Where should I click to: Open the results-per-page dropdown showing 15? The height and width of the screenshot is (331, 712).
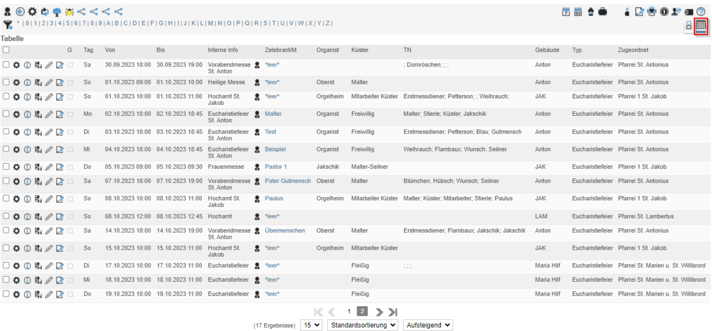tap(311, 325)
